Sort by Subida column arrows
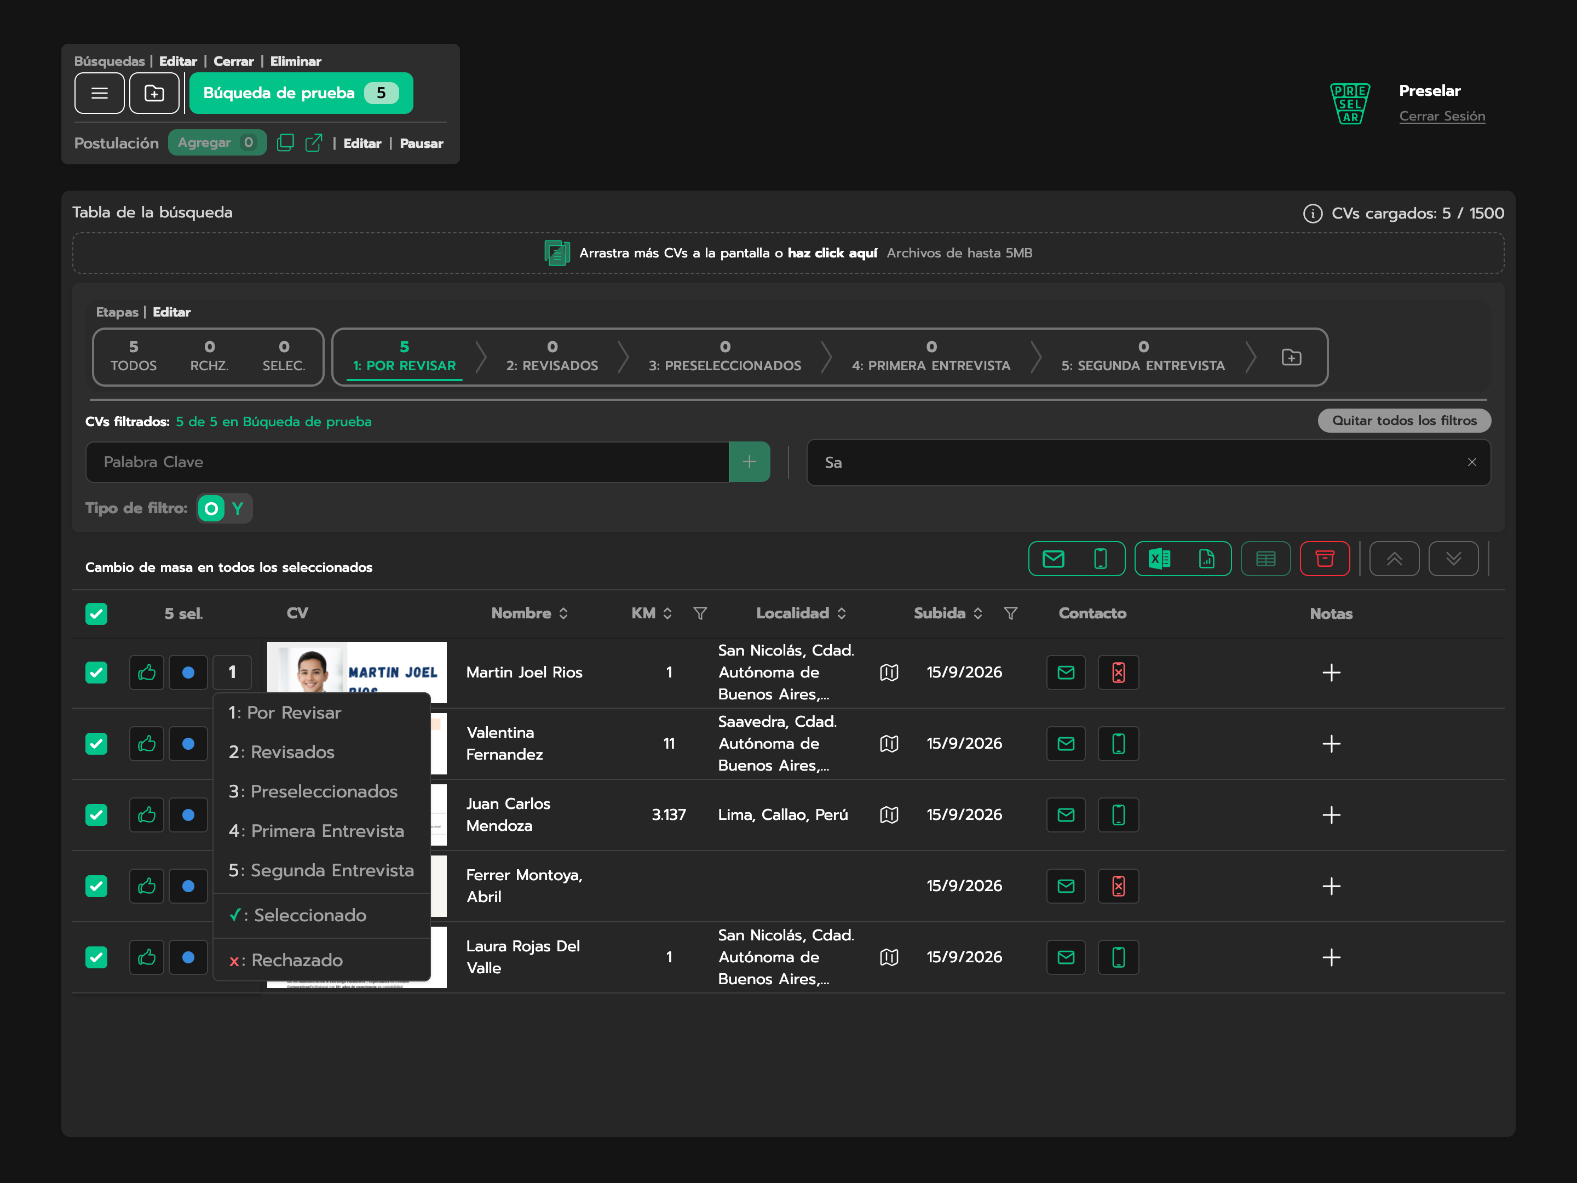The height and width of the screenshot is (1183, 1577). click(x=977, y=613)
